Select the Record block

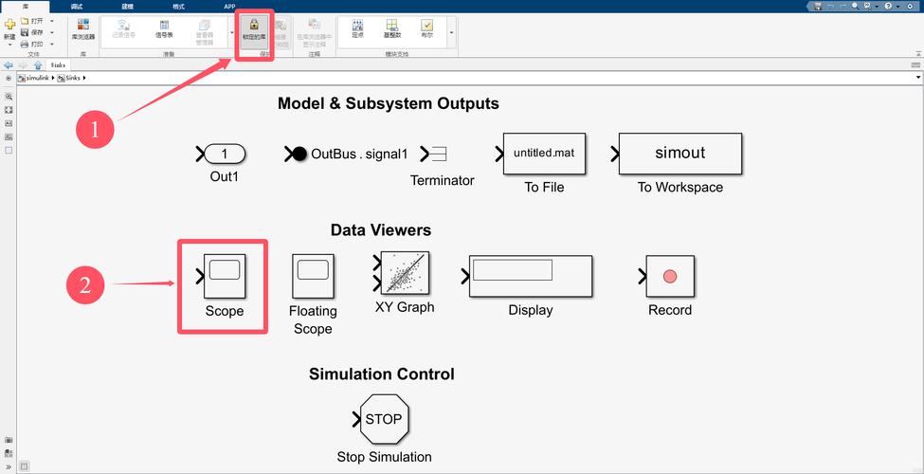pyautogui.click(x=670, y=276)
